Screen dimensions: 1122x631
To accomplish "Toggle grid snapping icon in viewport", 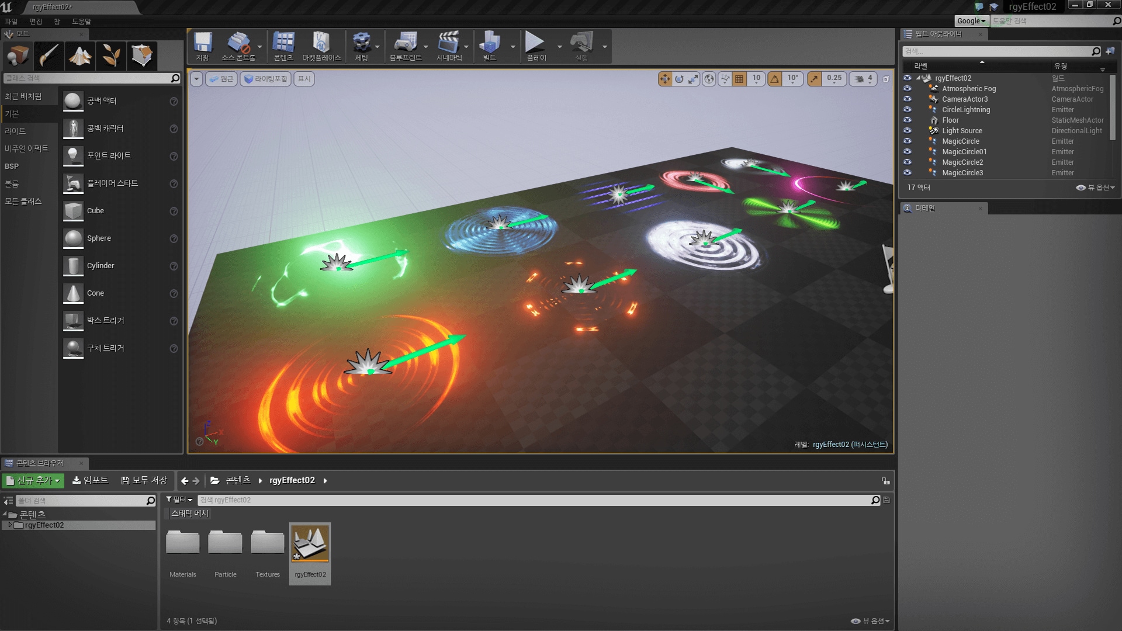I will (x=739, y=79).
